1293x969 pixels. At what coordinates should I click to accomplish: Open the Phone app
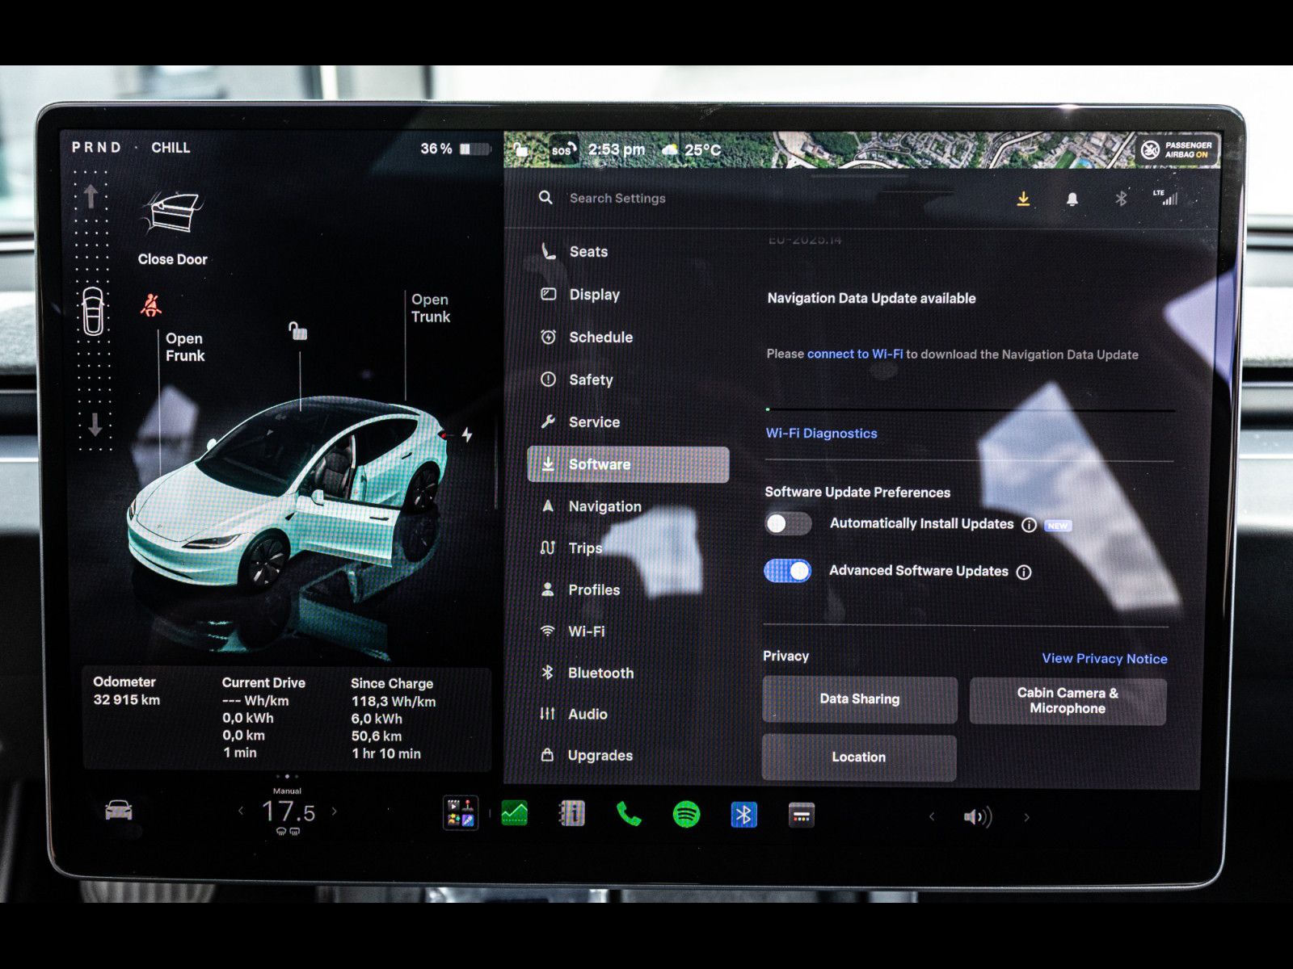[629, 814]
